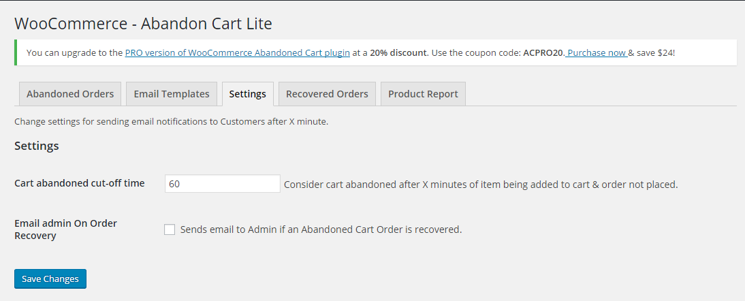Click the 'Change settings for sending email' text
The image size is (745, 301).
[171, 123]
